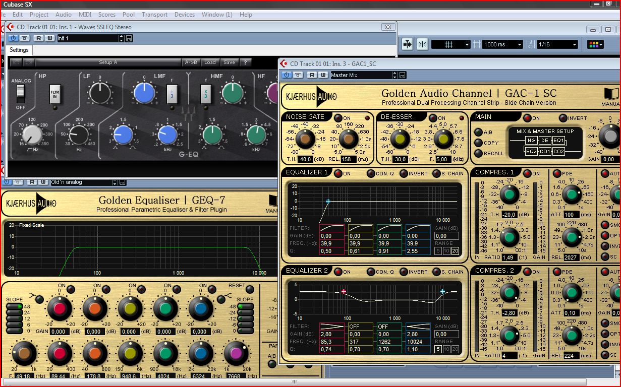
Task: Open the Project menu
Action: click(x=39, y=15)
